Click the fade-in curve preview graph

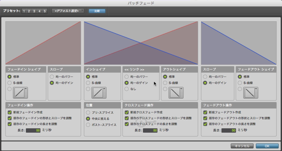click(43, 43)
